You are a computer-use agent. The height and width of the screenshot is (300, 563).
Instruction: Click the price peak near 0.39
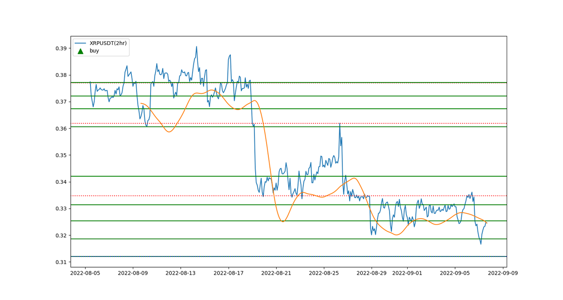(x=197, y=46)
